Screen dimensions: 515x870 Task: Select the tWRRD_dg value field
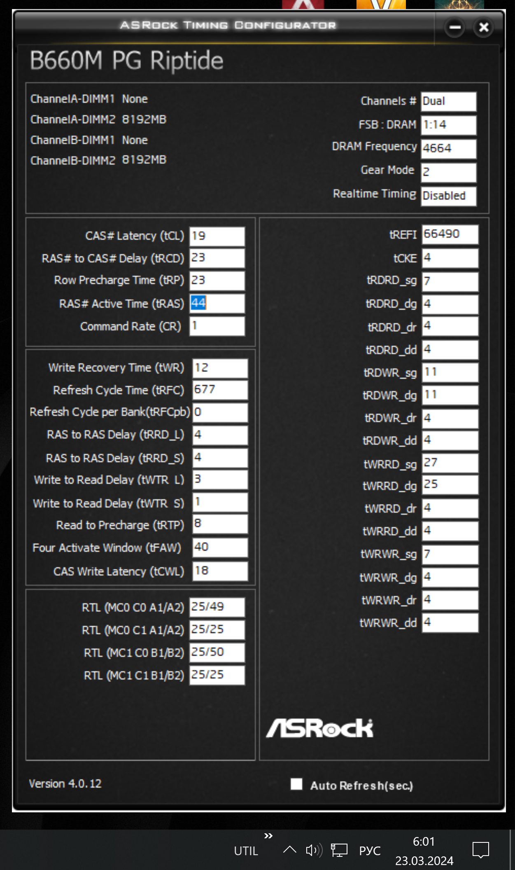(x=450, y=485)
